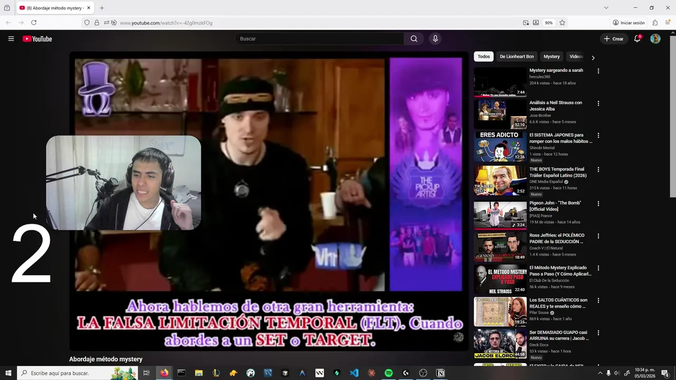Open Pigeon John The Bomb thumbnail
This screenshot has height=380, width=676.
pos(500,214)
